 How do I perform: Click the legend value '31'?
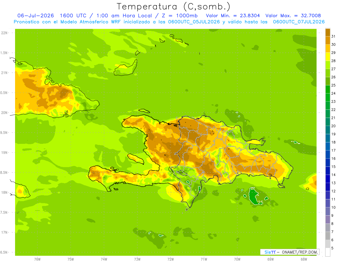334,36
